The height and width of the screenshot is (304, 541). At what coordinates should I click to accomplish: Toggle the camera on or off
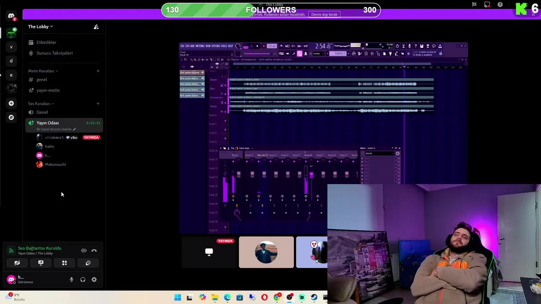coord(17,263)
